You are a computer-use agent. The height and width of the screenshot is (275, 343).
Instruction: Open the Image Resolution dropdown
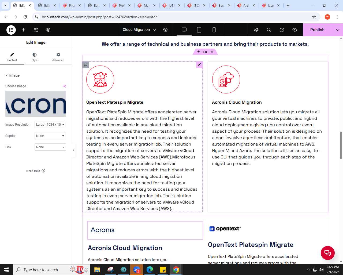pyautogui.click(x=50, y=125)
